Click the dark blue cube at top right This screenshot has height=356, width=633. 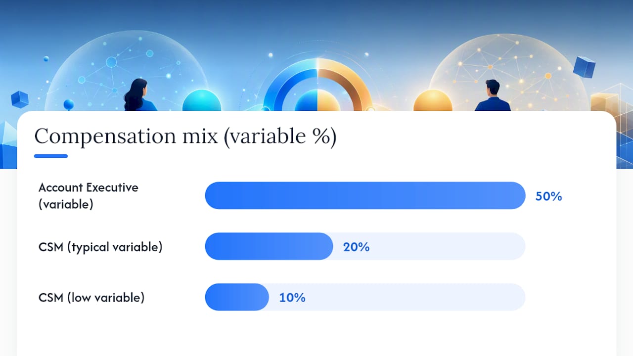[584, 67]
